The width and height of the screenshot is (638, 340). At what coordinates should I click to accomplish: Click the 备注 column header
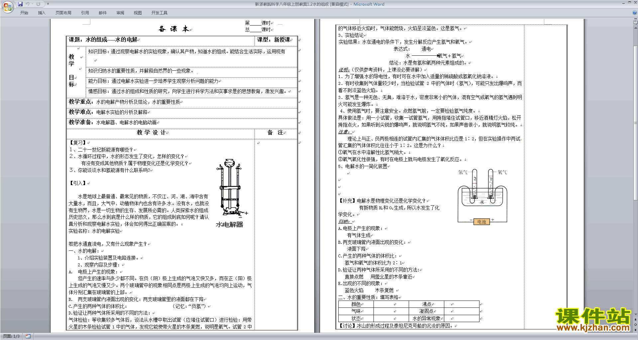coord(275,133)
